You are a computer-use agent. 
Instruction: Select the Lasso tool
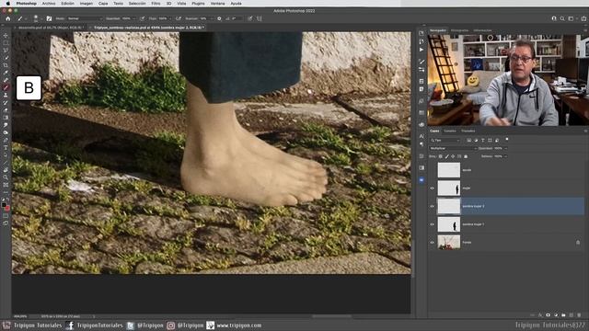coord(6,51)
